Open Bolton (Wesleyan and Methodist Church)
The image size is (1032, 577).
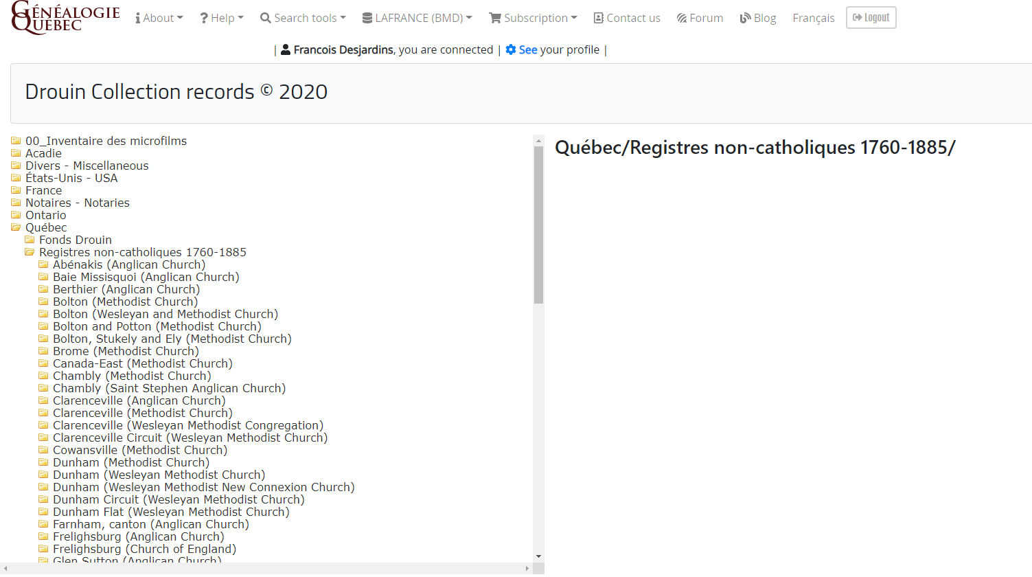click(x=165, y=314)
